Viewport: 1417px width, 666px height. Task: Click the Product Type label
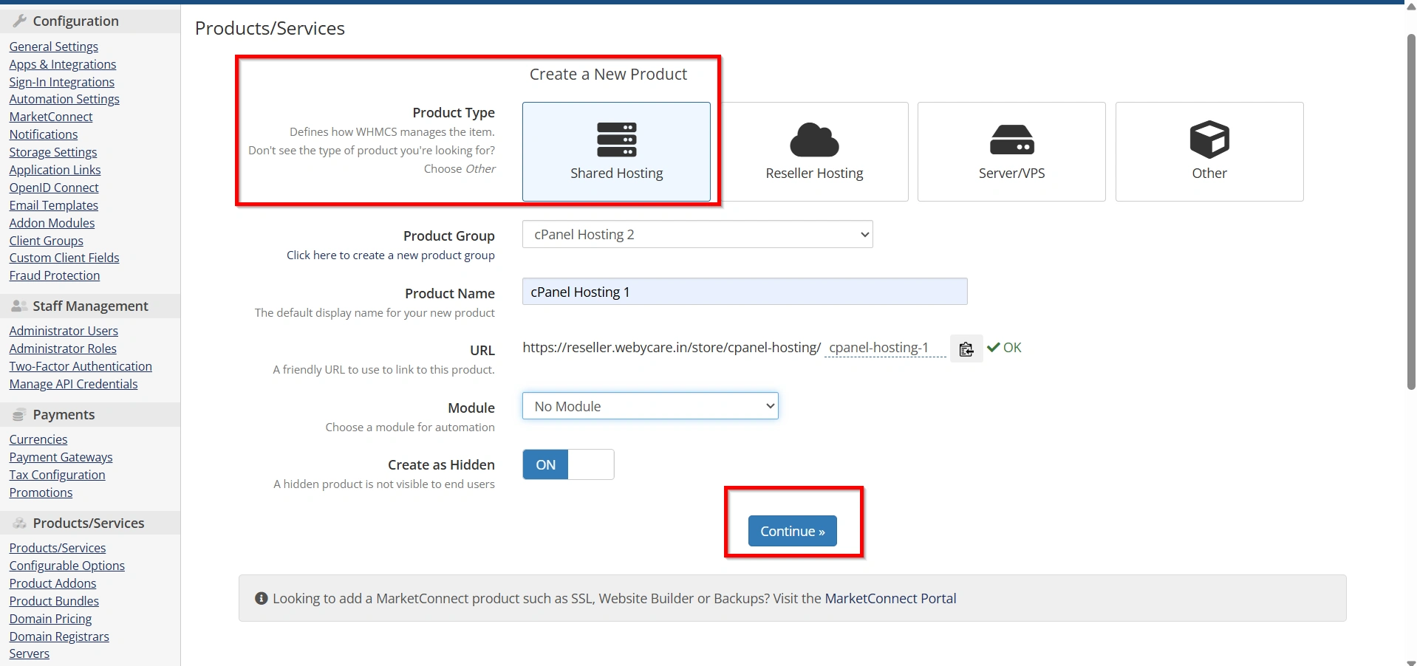[x=454, y=112]
